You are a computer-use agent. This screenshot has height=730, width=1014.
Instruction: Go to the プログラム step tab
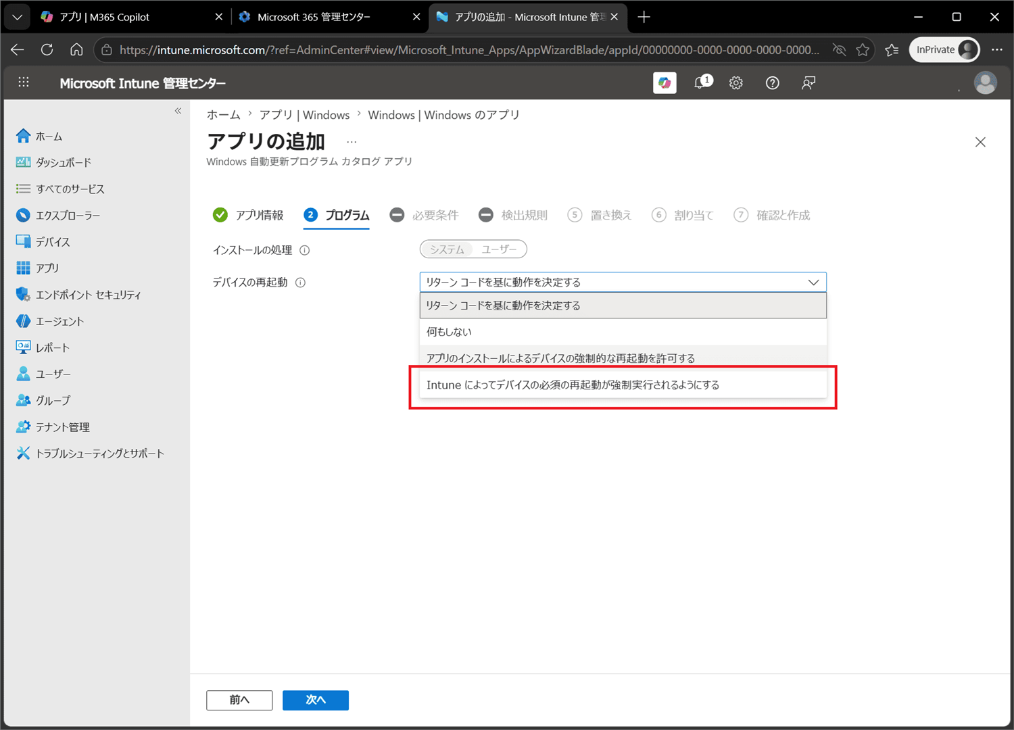coord(337,215)
